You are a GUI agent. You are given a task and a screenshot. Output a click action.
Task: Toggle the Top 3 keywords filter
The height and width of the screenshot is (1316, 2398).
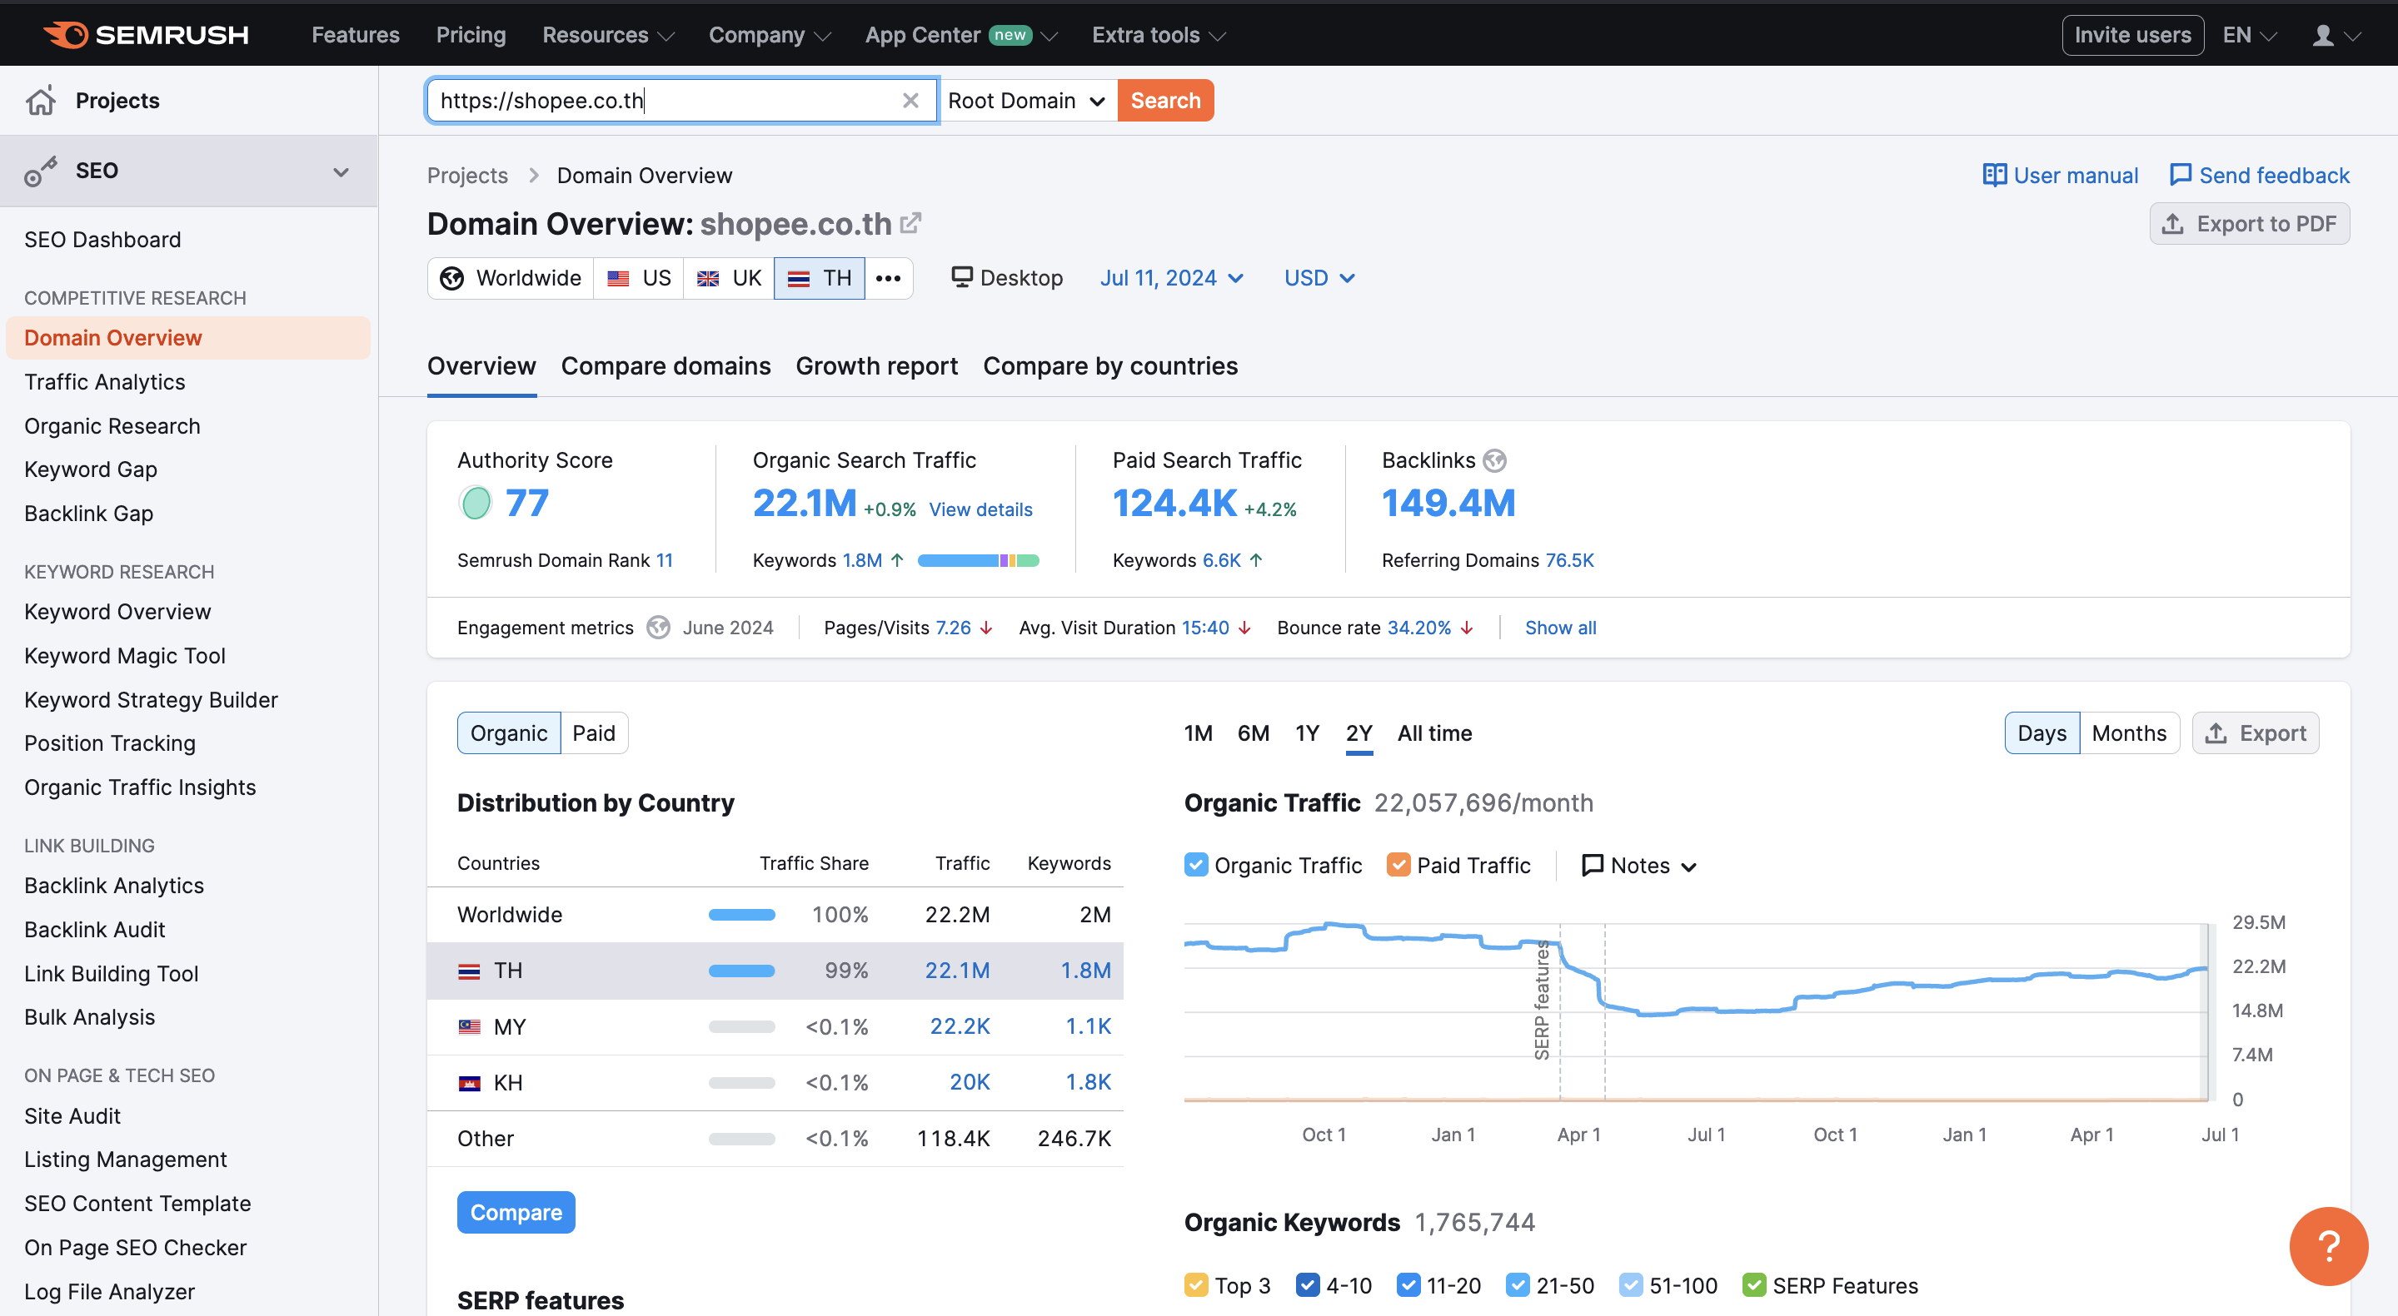pos(1195,1284)
